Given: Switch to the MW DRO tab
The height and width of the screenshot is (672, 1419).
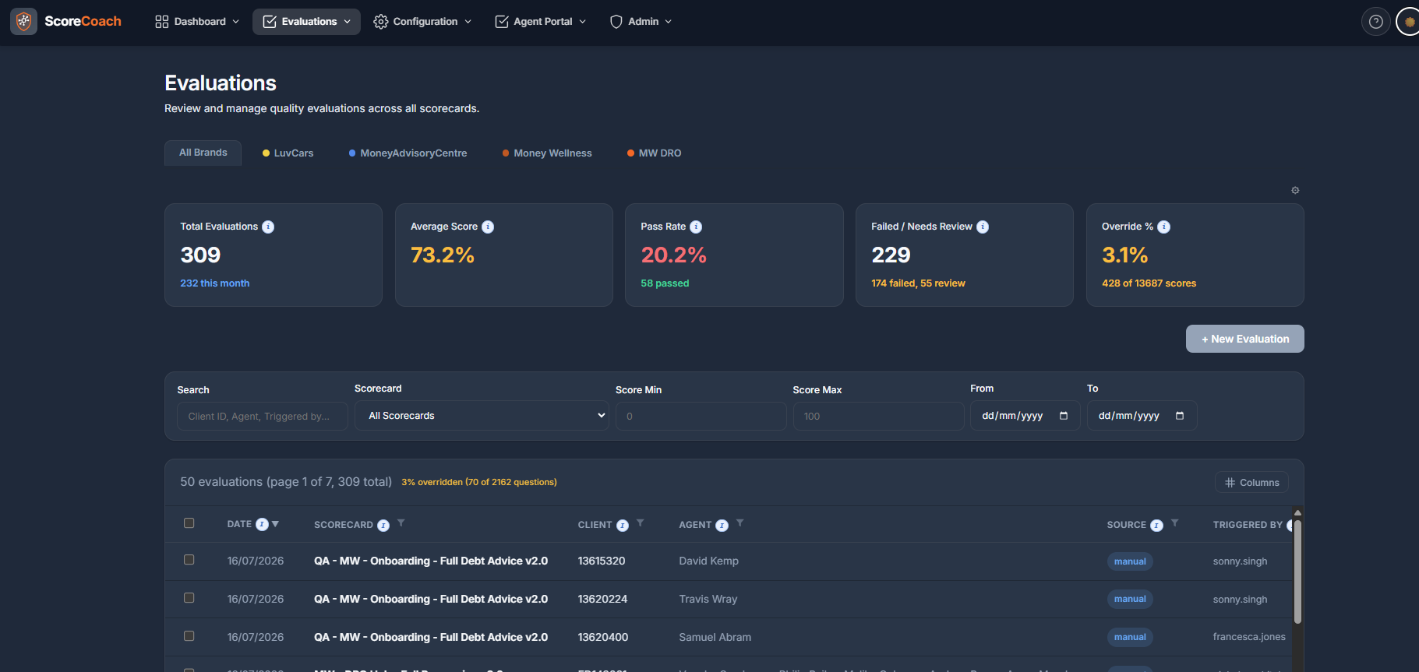Looking at the screenshot, I should pos(654,153).
